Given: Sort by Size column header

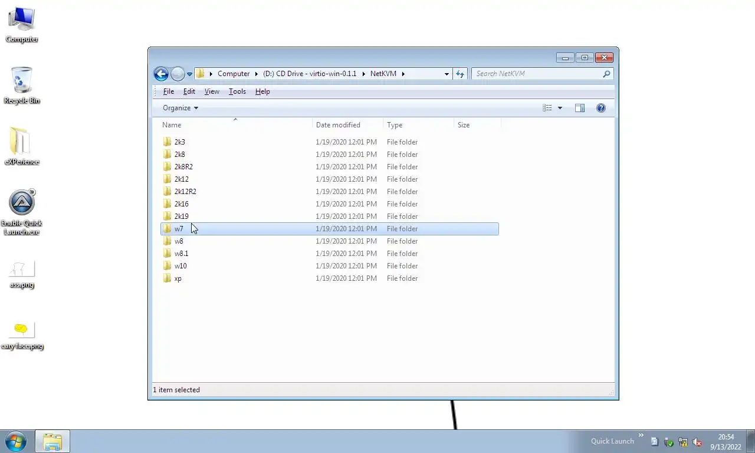Looking at the screenshot, I should click(x=478, y=125).
